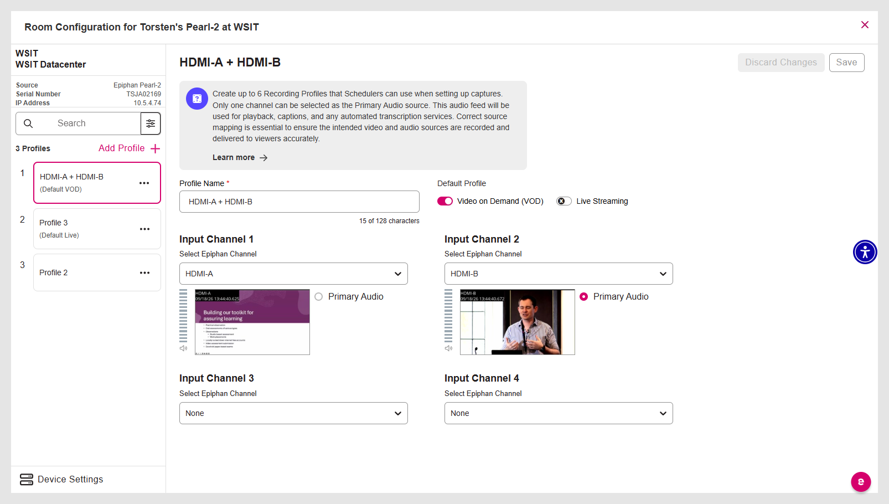The image size is (889, 504).
Task: Enable the Live Streaming default toggle
Action: (564, 201)
